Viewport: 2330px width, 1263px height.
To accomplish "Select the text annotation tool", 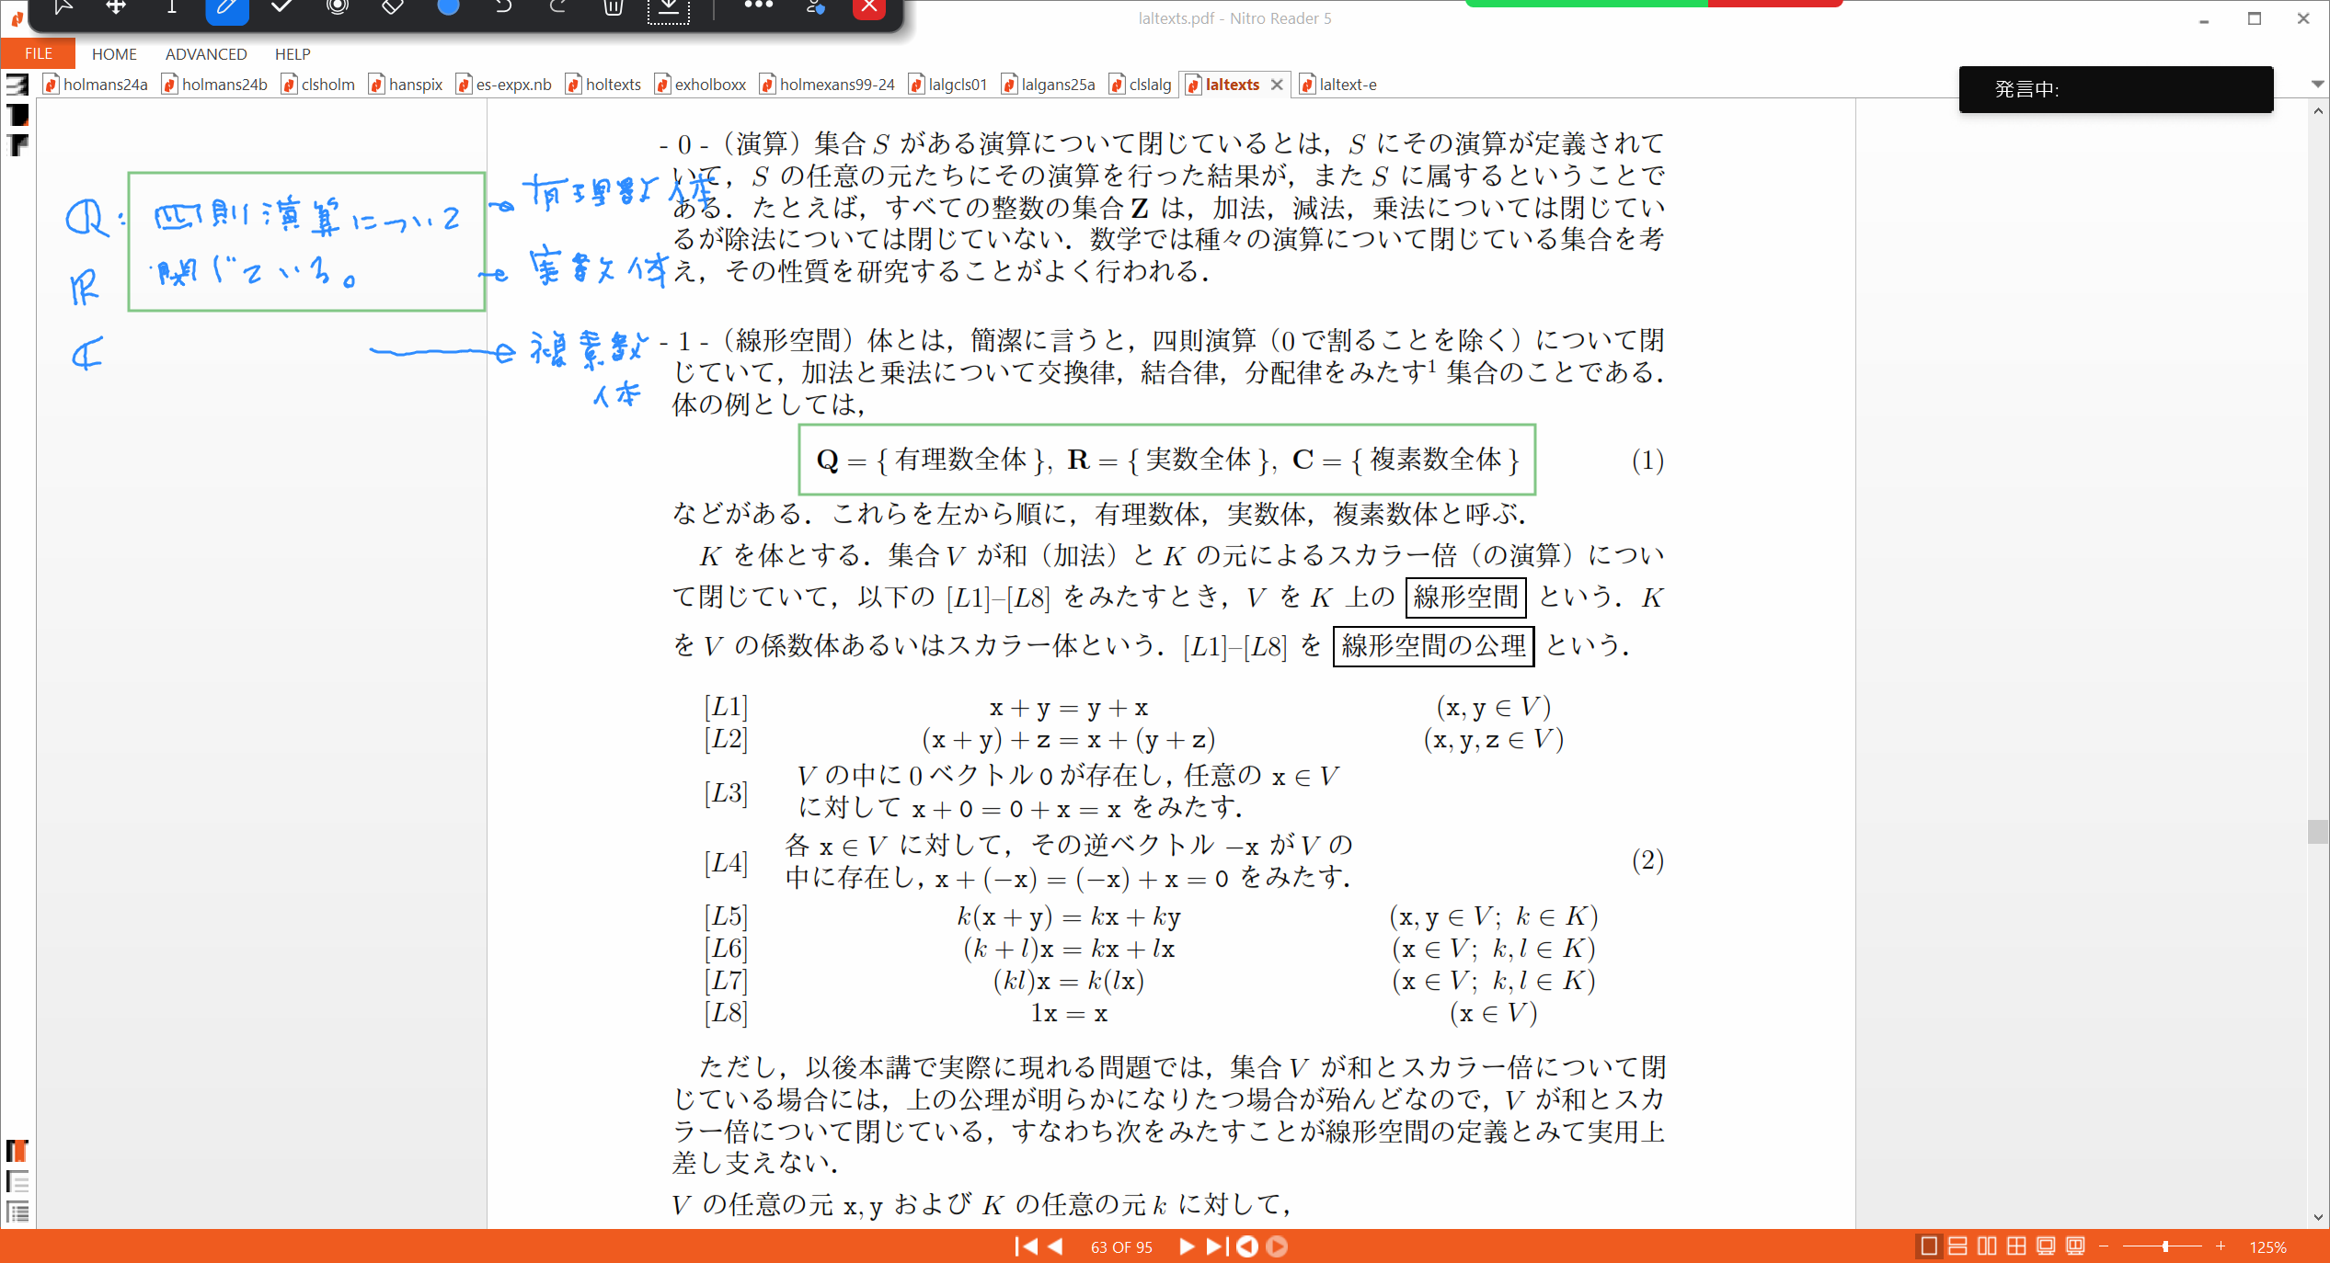I will (171, 7).
